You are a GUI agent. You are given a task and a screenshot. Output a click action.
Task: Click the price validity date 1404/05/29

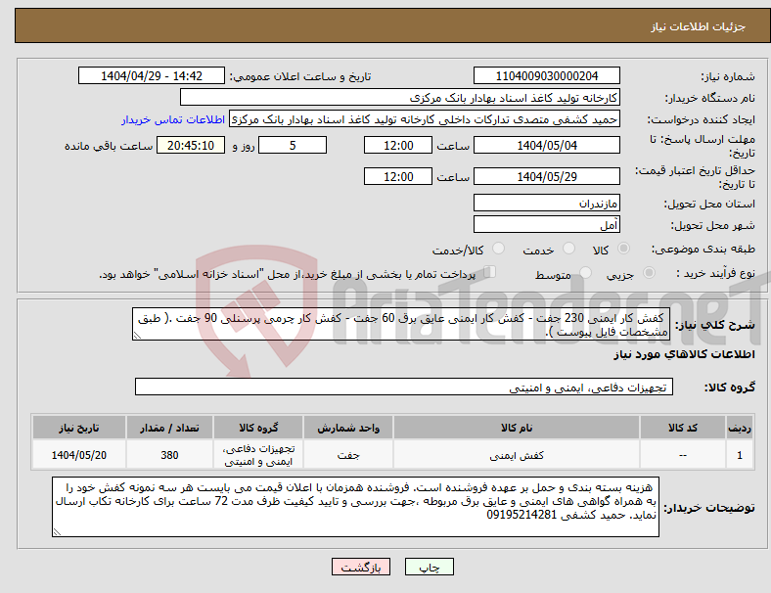pyautogui.click(x=547, y=176)
